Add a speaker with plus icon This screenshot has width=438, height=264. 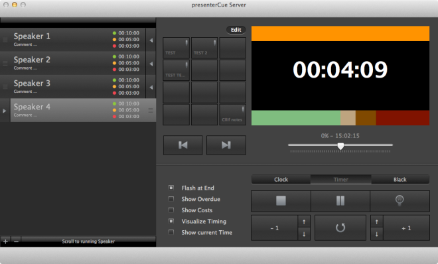coord(5,241)
